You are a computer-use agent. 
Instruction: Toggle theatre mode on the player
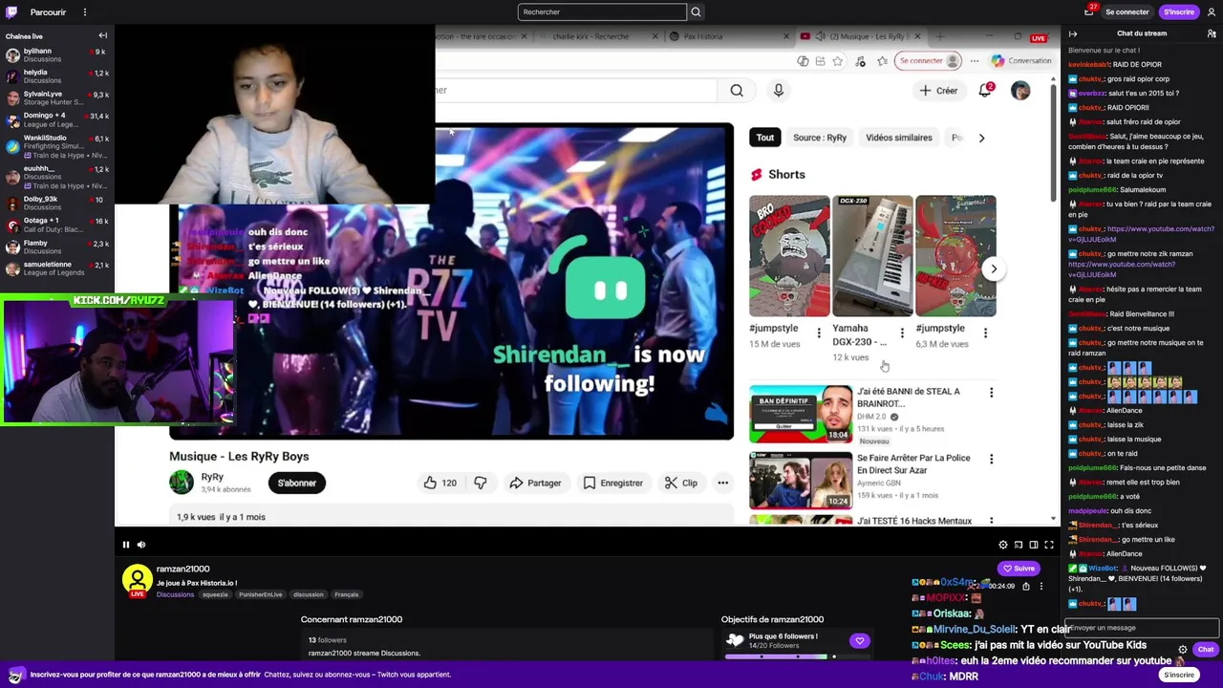(1034, 545)
